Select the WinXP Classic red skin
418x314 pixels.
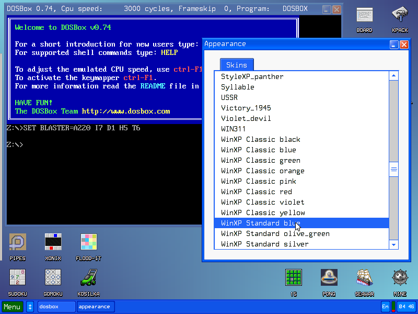point(301,192)
